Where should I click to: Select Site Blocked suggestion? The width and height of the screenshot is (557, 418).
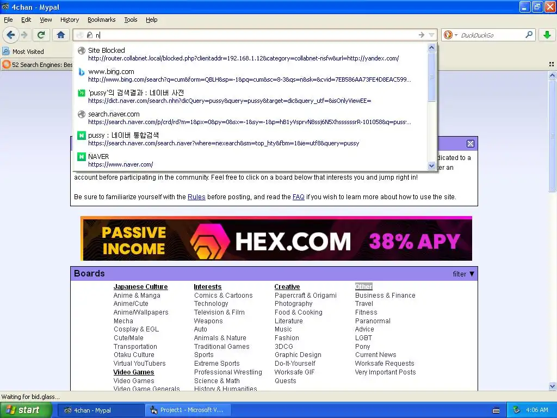click(250, 54)
